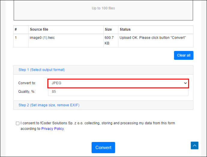Focus the Quality percent input field
Image resolution: width=207 pixels, height=157 pixels.
[118, 92]
